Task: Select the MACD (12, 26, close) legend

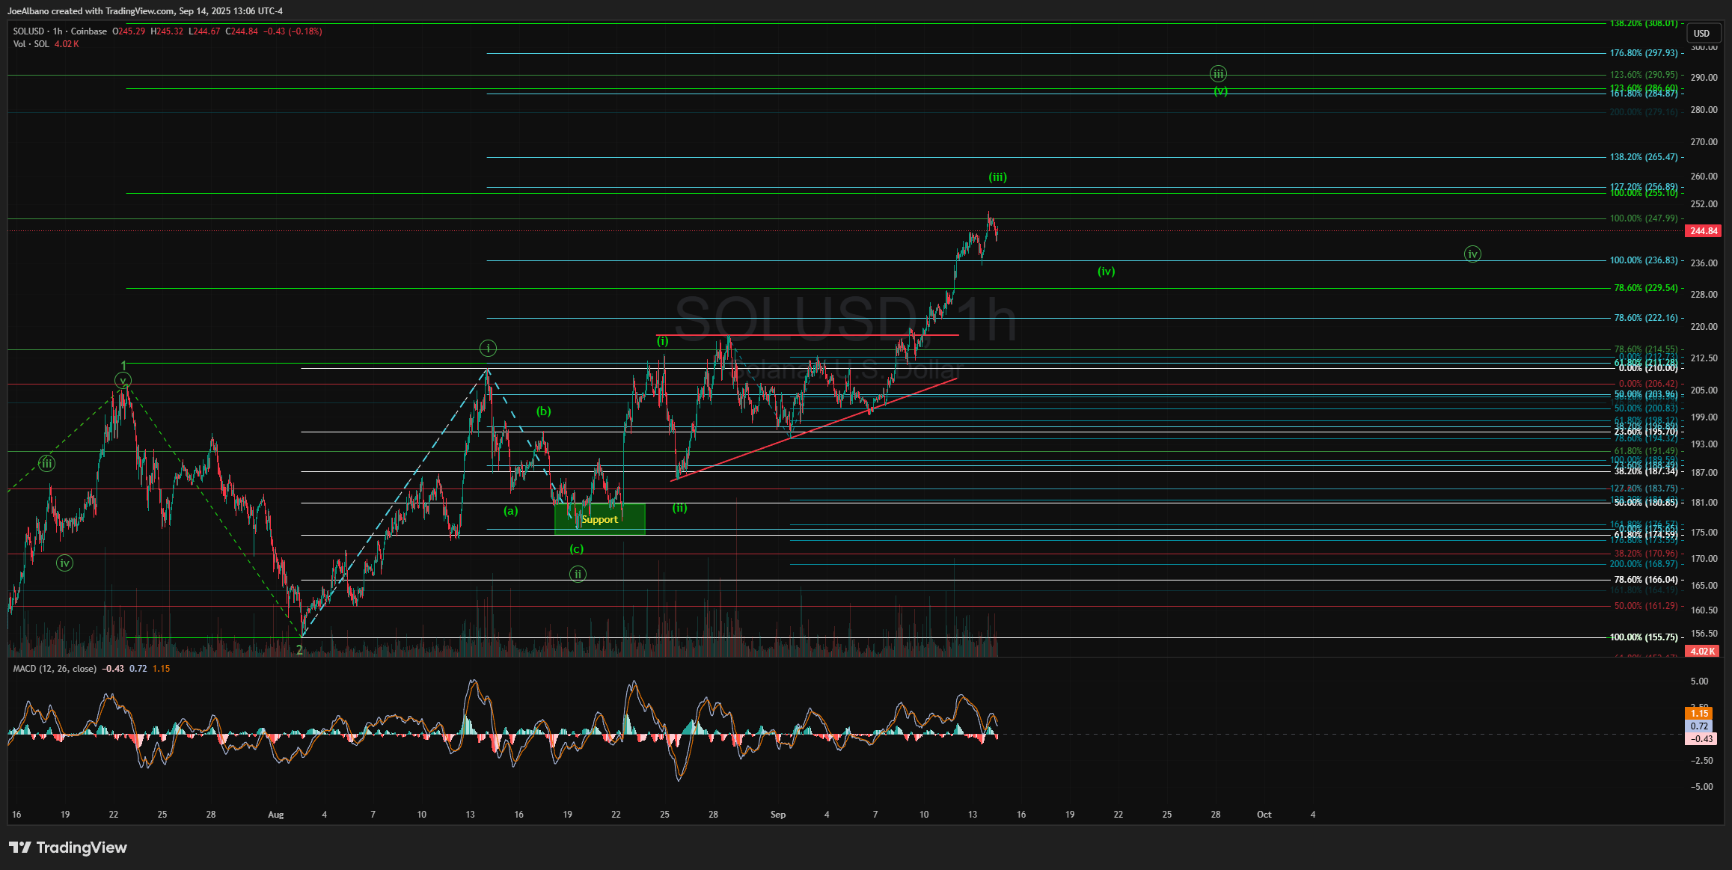Action: (x=55, y=669)
